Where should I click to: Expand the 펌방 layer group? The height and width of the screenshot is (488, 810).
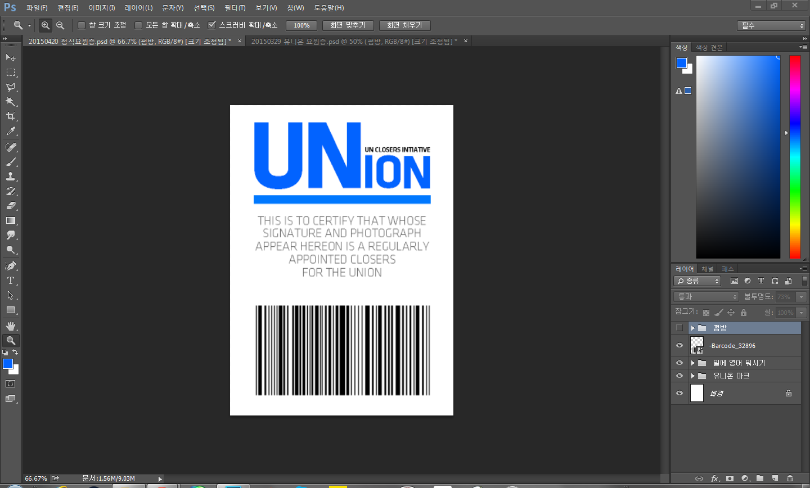[693, 328]
